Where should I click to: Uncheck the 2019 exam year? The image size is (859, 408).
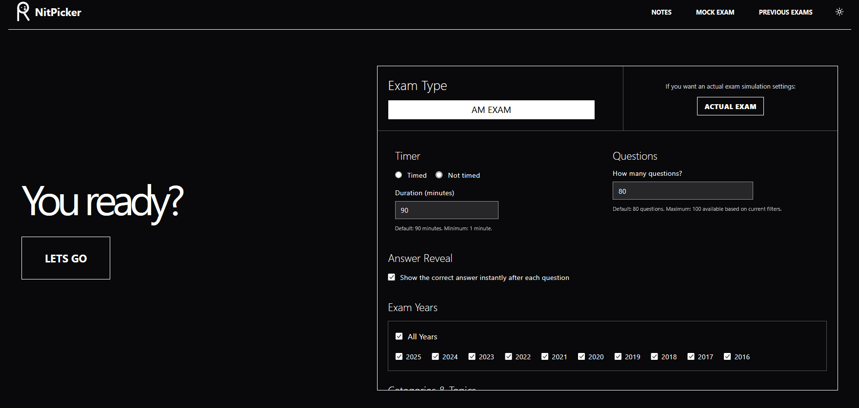tap(618, 356)
